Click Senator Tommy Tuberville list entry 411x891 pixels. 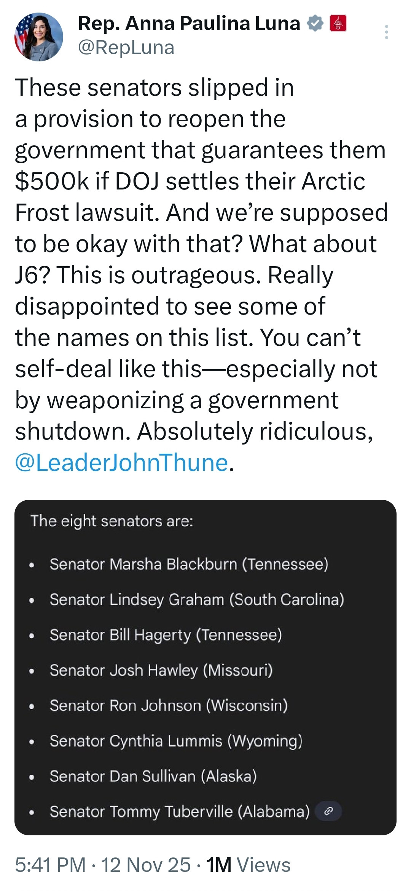coord(180,811)
